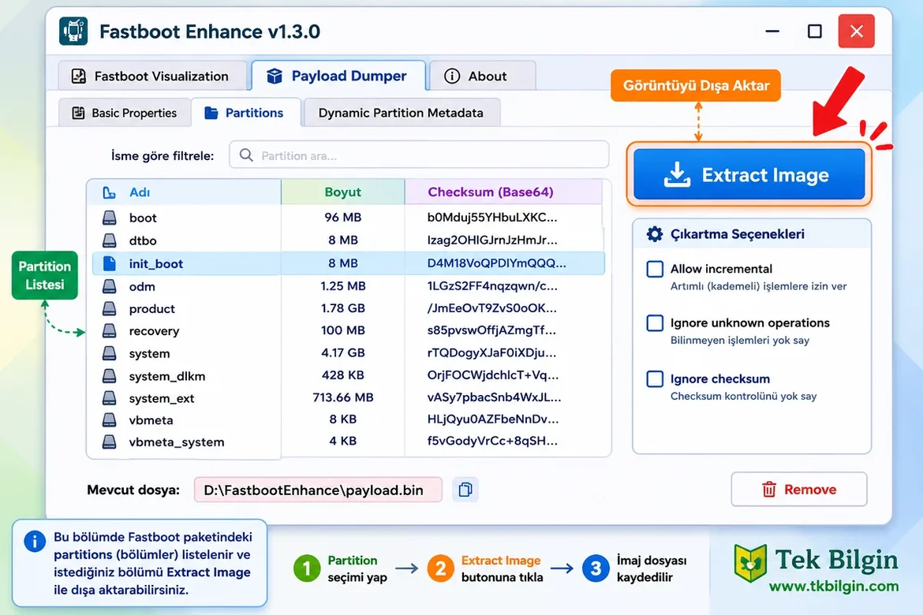
Task: Click the 1.78 GB size cell
Action: [x=343, y=307]
